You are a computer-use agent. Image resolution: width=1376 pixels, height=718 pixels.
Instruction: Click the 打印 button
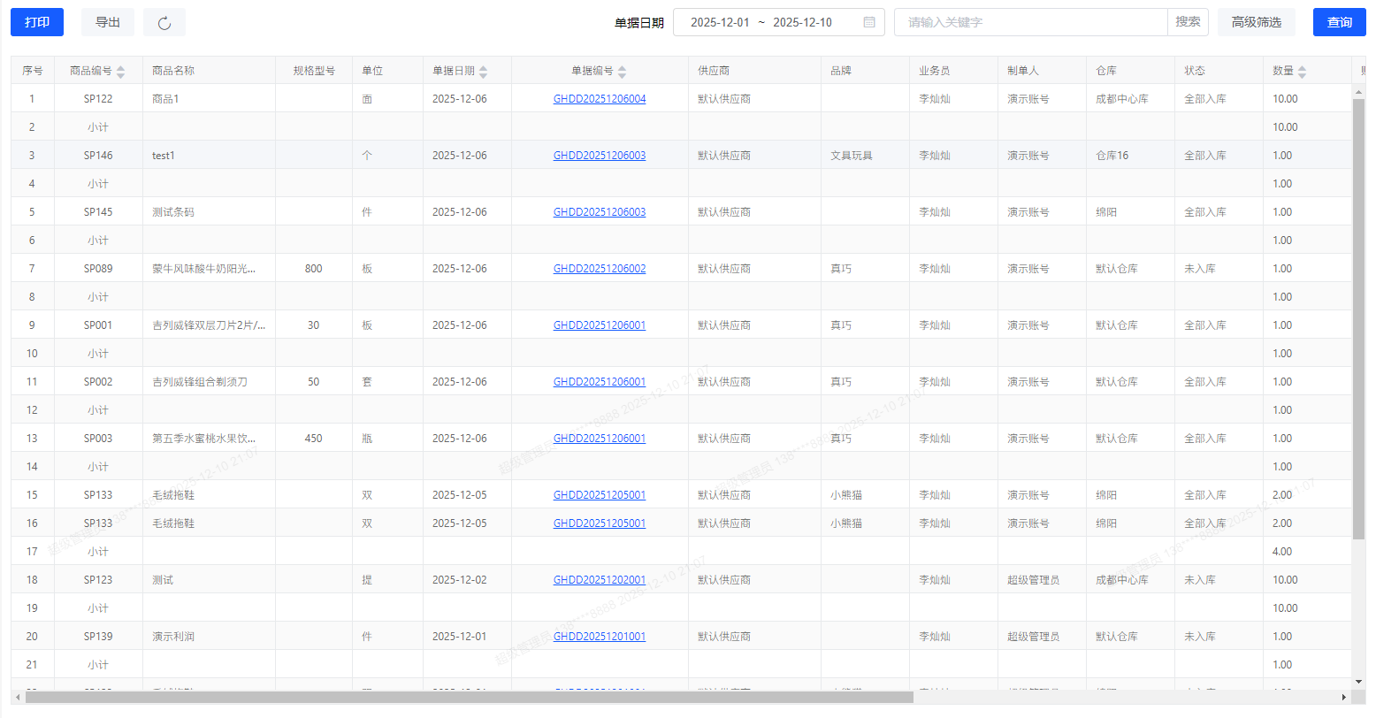click(37, 22)
